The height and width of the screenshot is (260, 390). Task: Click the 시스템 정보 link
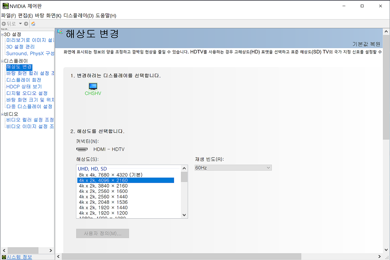coord(19,257)
